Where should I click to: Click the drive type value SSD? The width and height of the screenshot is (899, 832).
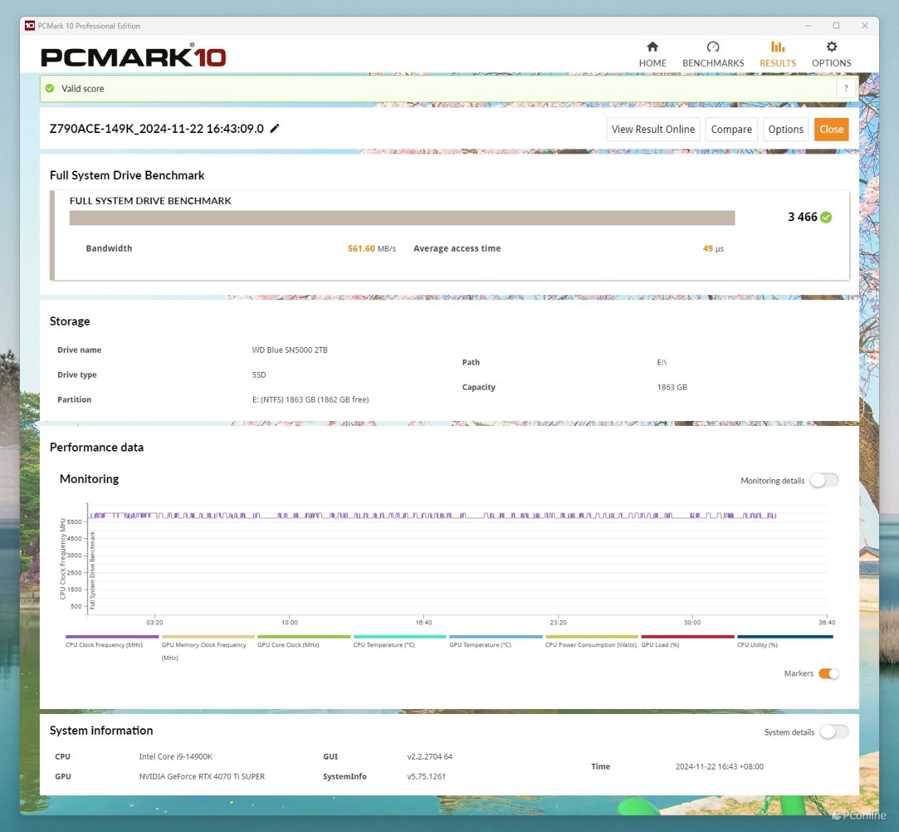click(259, 375)
